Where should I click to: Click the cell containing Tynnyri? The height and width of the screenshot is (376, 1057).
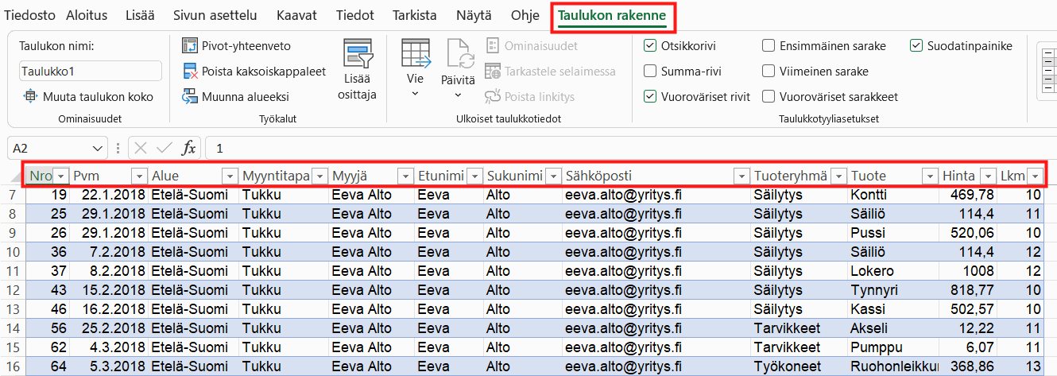pos(893,290)
